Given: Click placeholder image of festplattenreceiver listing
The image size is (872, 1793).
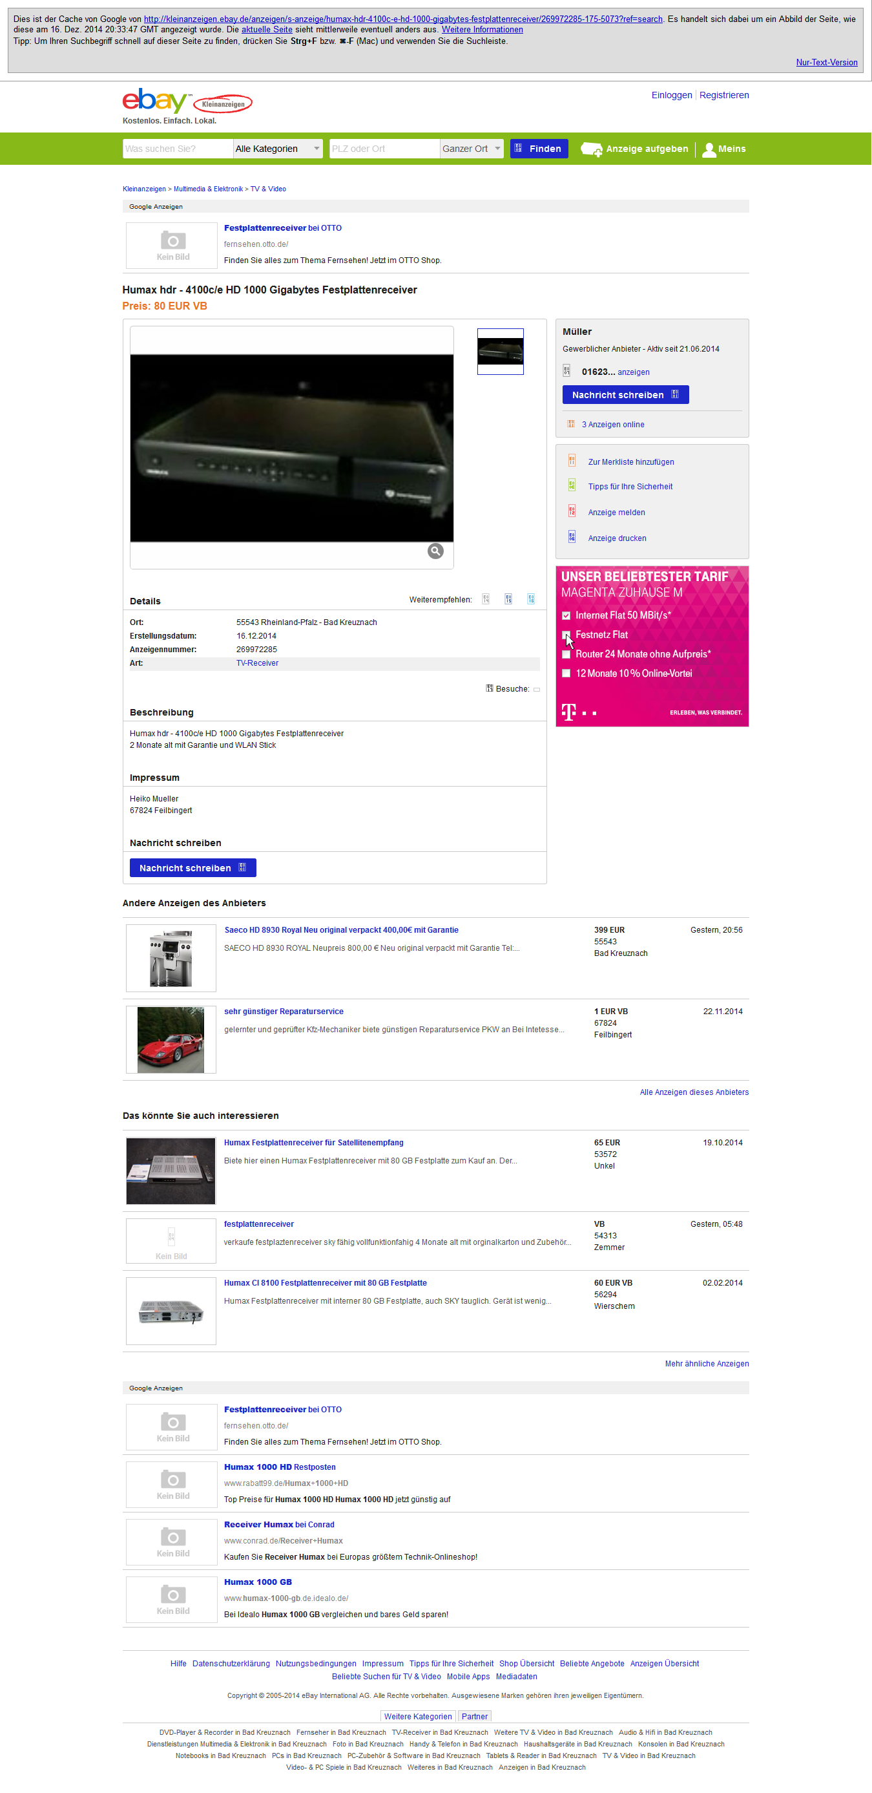Looking at the screenshot, I should tap(171, 1241).
